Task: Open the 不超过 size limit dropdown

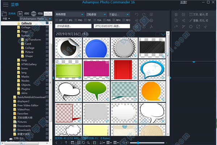Action: (119, 14)
